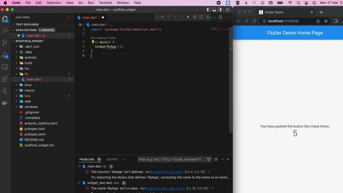Open the Docker whale icon in the activity bar
Screen dimensions: 343x193
[5, 102]
